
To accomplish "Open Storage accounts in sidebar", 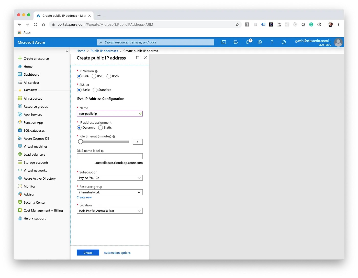I will (x=33, y=163).
